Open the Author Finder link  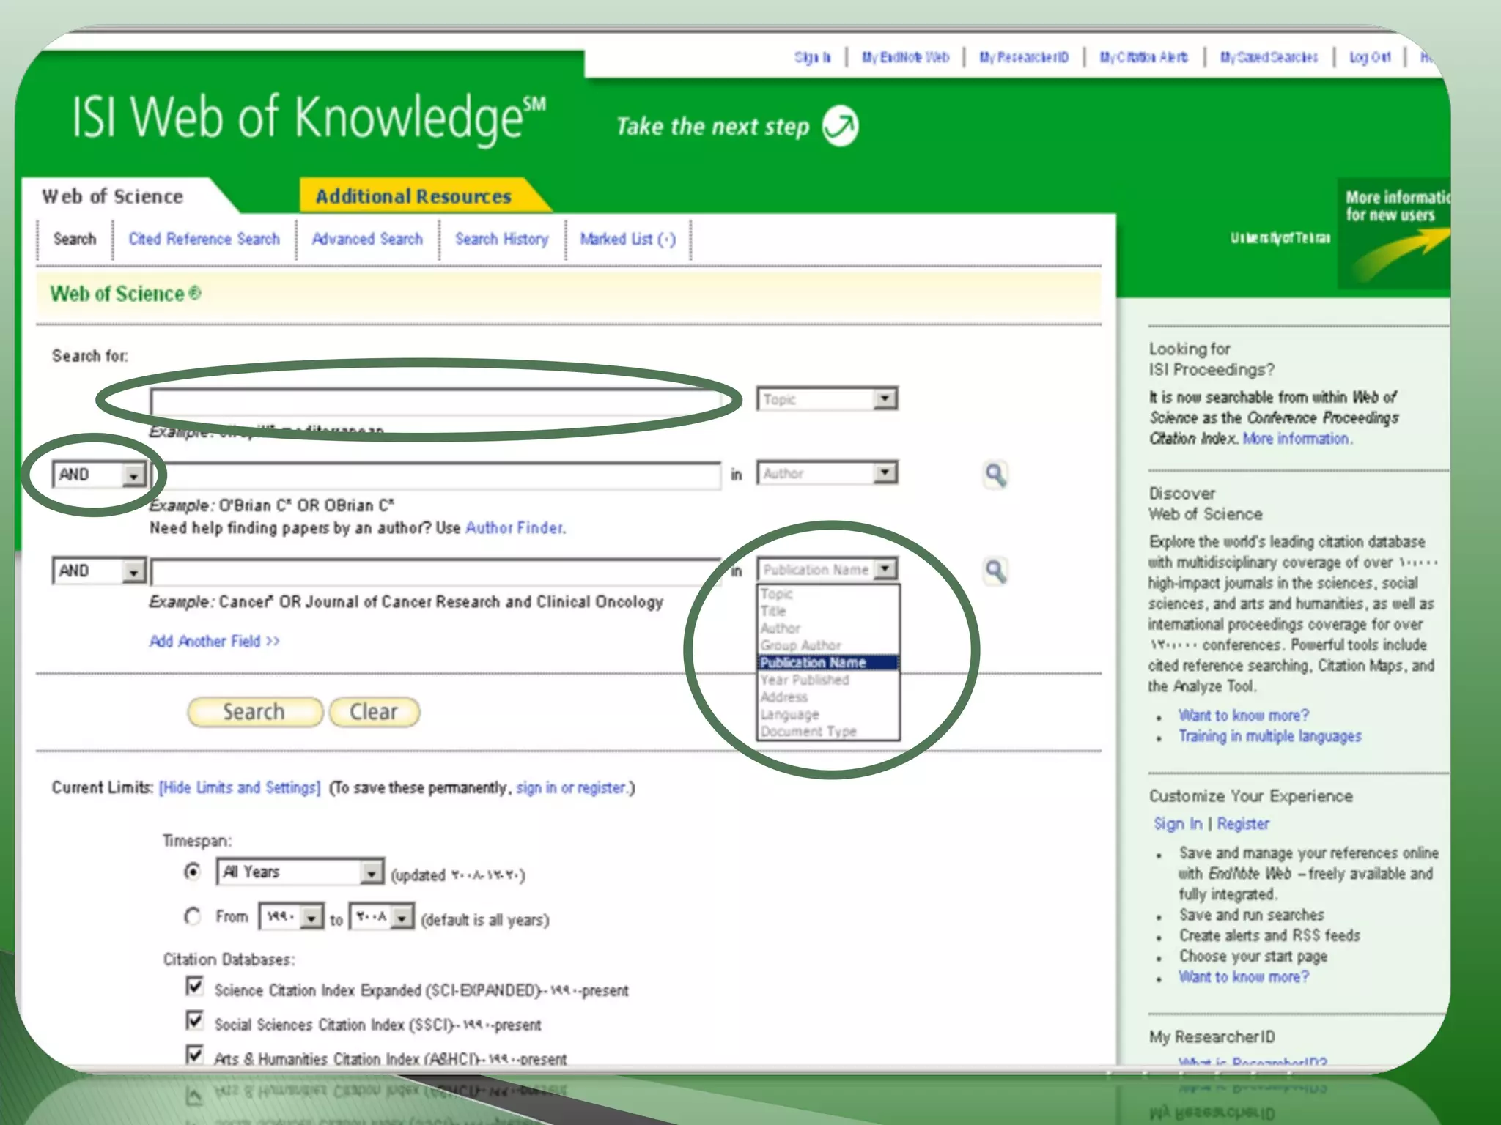click(x=515, y=528)
